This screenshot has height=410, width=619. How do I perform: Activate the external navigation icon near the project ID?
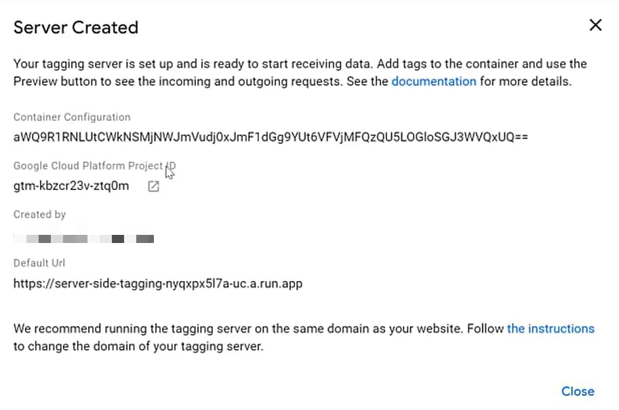coord(153,186)
